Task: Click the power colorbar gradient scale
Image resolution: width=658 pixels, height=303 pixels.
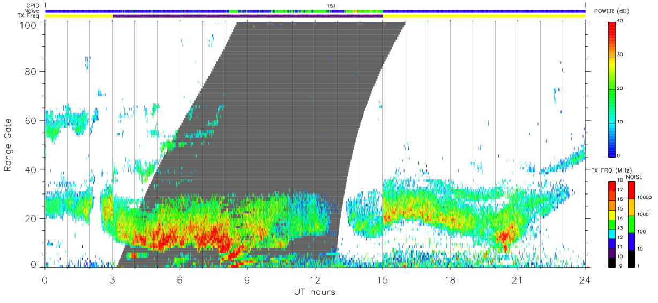Action: [x=612, y=89]
